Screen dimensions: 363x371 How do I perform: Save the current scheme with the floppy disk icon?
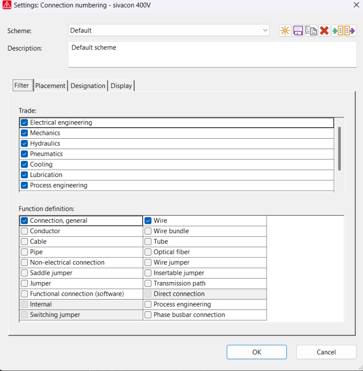[x=298, y=31]
